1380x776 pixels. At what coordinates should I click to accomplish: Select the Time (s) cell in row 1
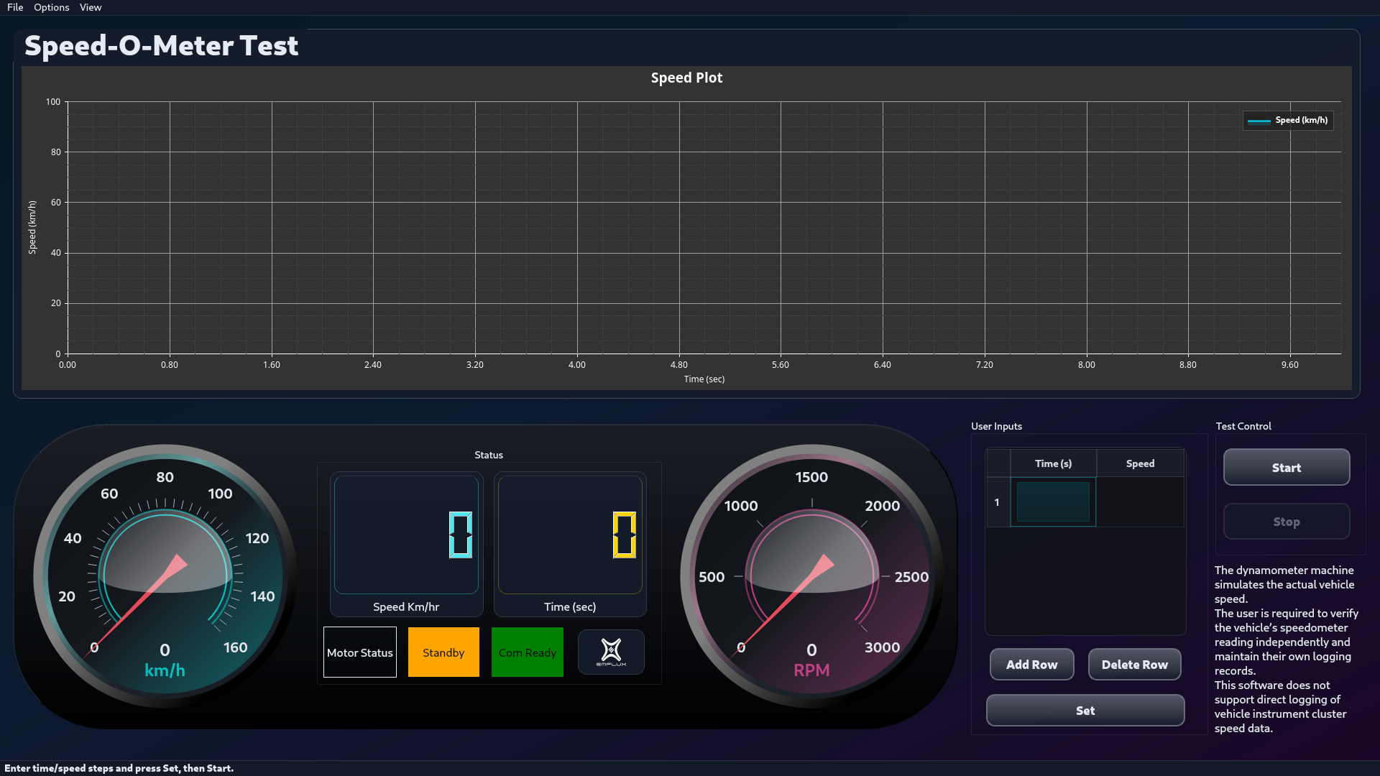tap(1053, 502)
